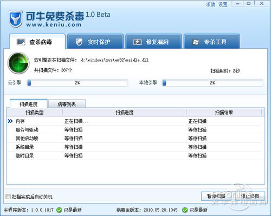Open the 实时保护 tab
The height and width of the screenshot is (216, 271).
coord(95,41)
